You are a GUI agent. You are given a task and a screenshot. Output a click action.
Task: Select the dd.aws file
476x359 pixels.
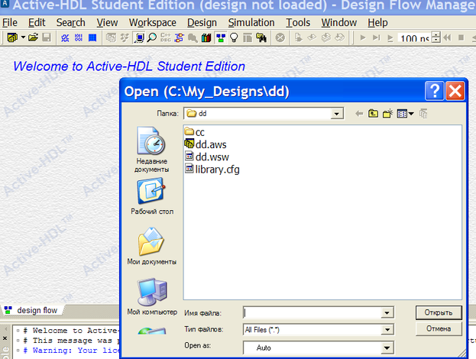click(x=206, y=144)
